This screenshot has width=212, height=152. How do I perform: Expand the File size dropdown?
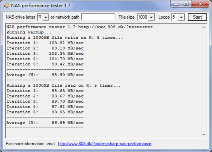[x=151, y=17]
